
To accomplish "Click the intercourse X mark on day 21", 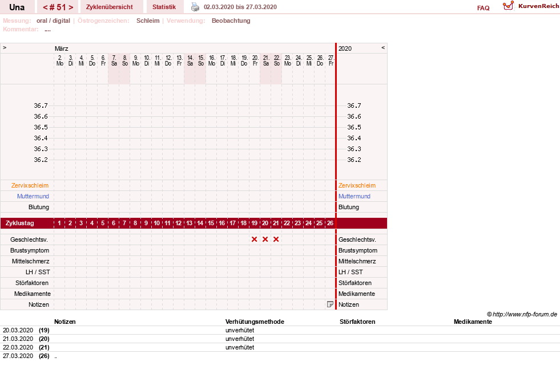I will 276,239.
